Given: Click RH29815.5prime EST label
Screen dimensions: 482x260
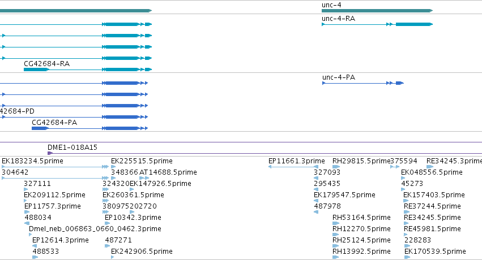Looking at the screenshot, I should pyautogui.click(x=361, y=161).
